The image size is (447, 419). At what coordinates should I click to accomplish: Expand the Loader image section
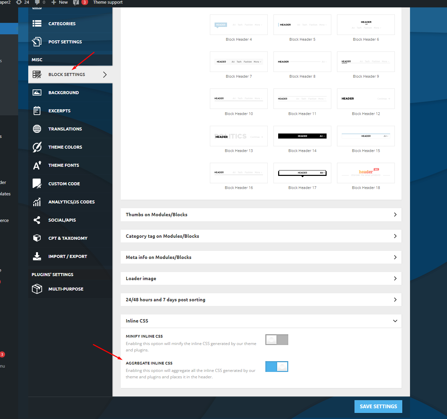261,278
